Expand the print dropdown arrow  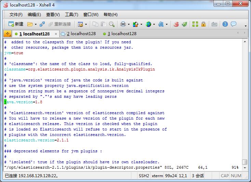(129, 25)
